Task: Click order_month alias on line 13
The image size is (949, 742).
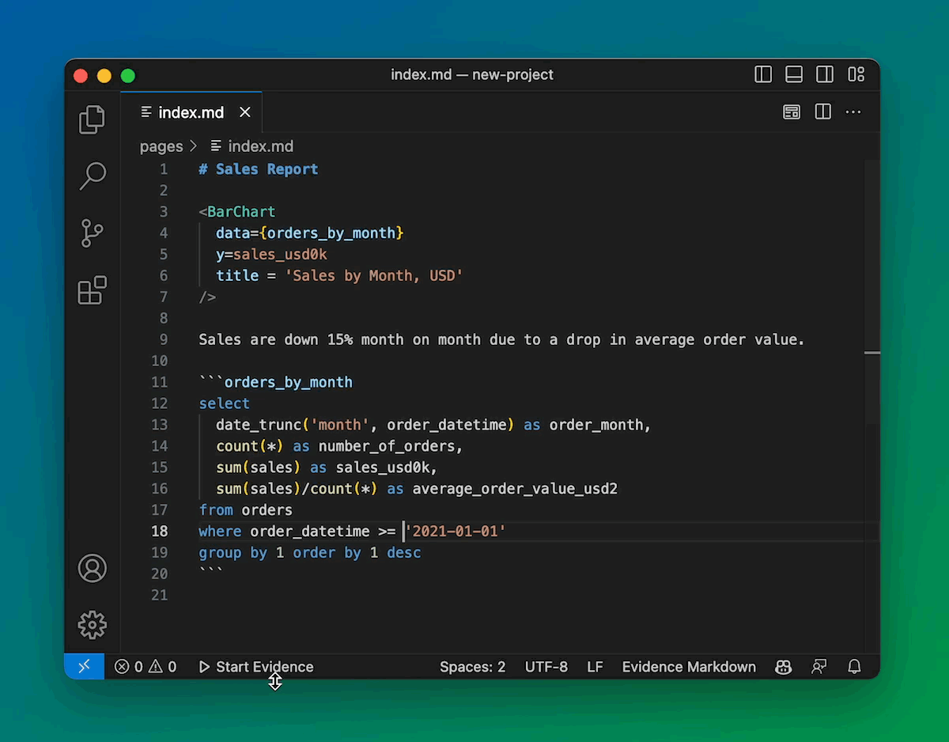Action: [596, 426]
